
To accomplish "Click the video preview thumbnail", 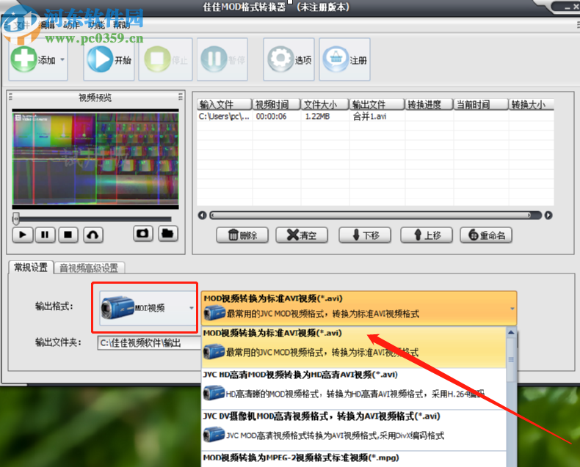I will 95,159.
